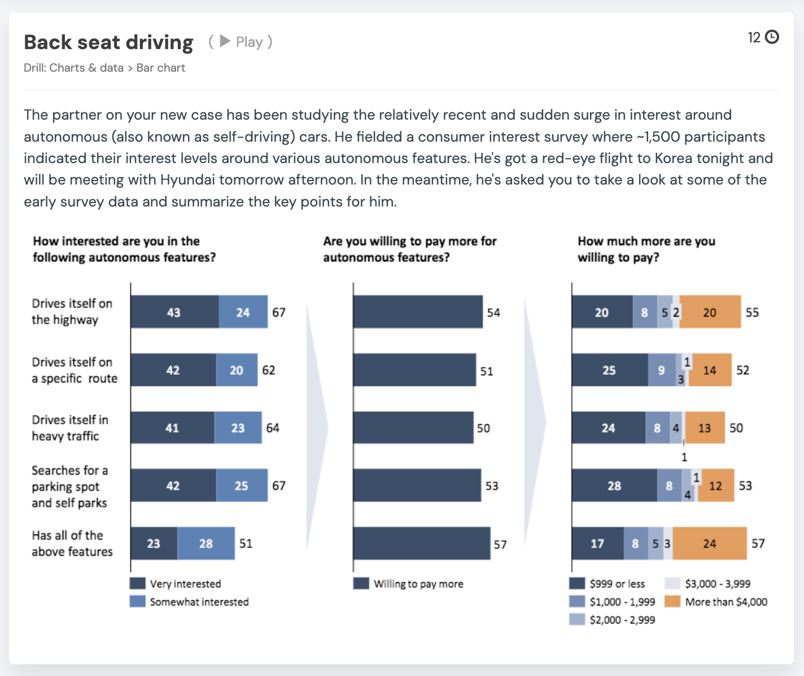Click the '$999 or less' legend swatch
804x676 pixels.
(577, 583)
